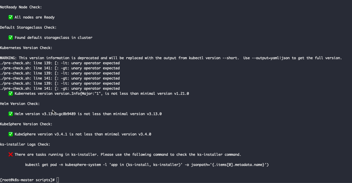Click the KubeSphere Version Check heading
The image size is (352, 183).
click(x=26, y=124)
